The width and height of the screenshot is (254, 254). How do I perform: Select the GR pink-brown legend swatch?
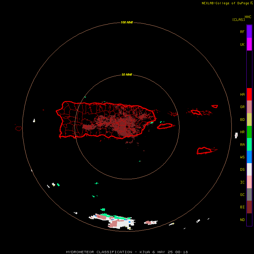pos(249,107)
